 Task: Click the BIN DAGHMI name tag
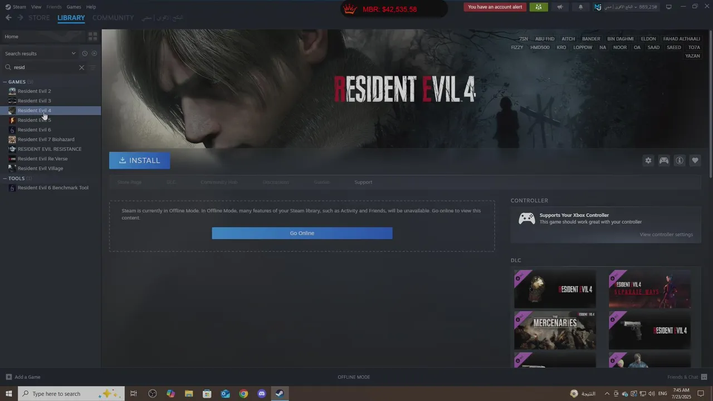point(620,39)
